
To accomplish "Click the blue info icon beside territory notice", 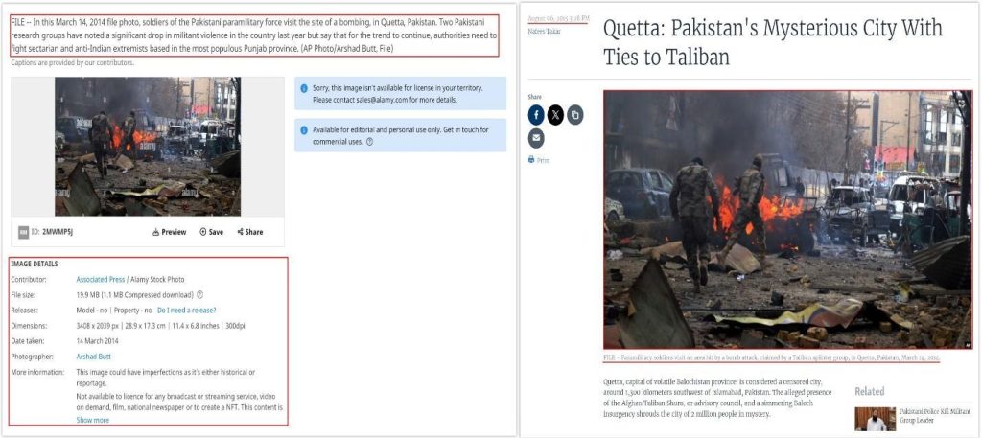I will 304,88.
